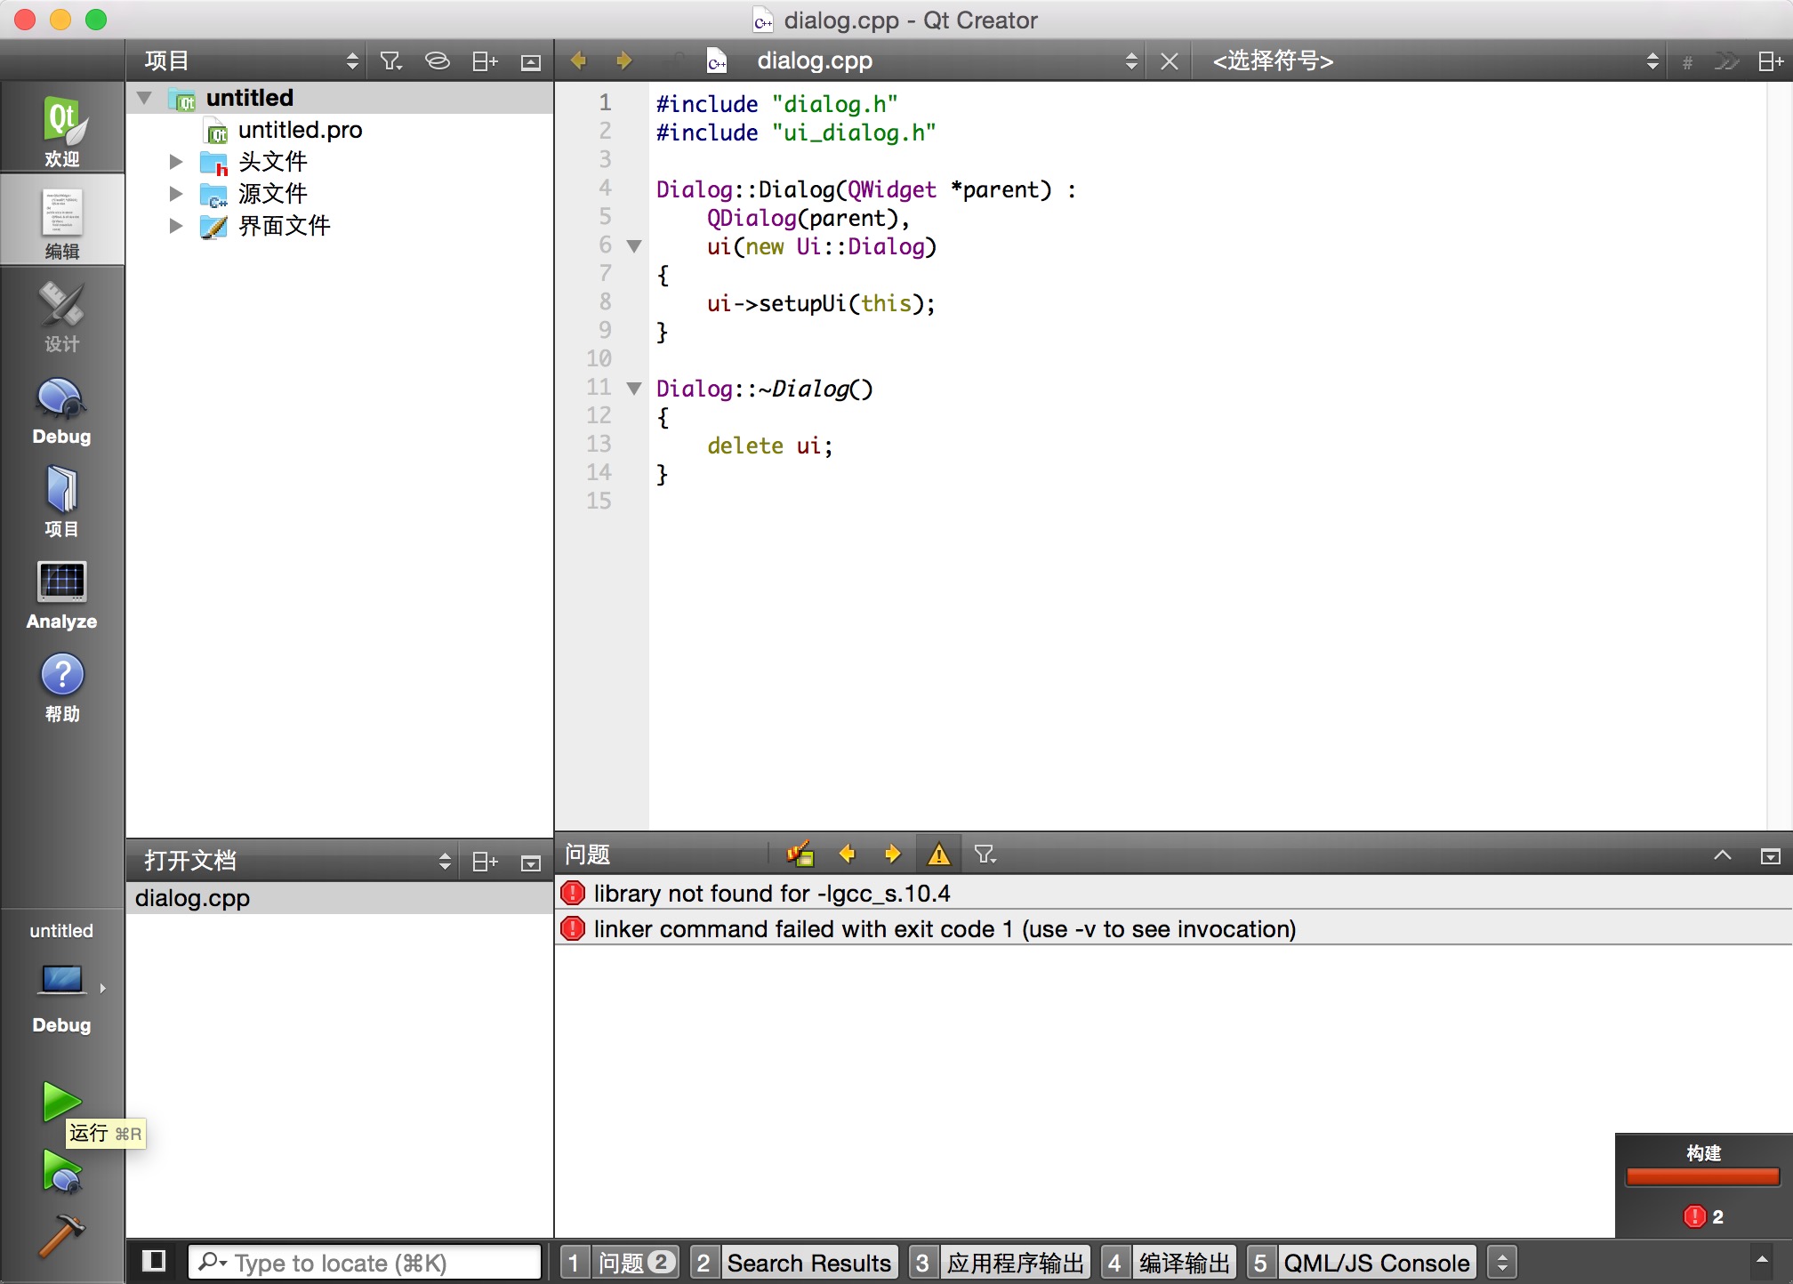The image size is (1793, 1284).
Task: Open the Help (帮助) mode
Action: (62, 686)
